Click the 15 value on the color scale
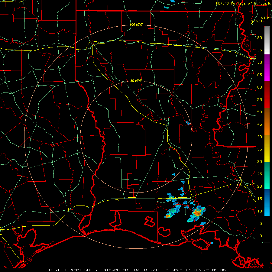The height and width of the screenshot is (272, 272). click(260, 199)
